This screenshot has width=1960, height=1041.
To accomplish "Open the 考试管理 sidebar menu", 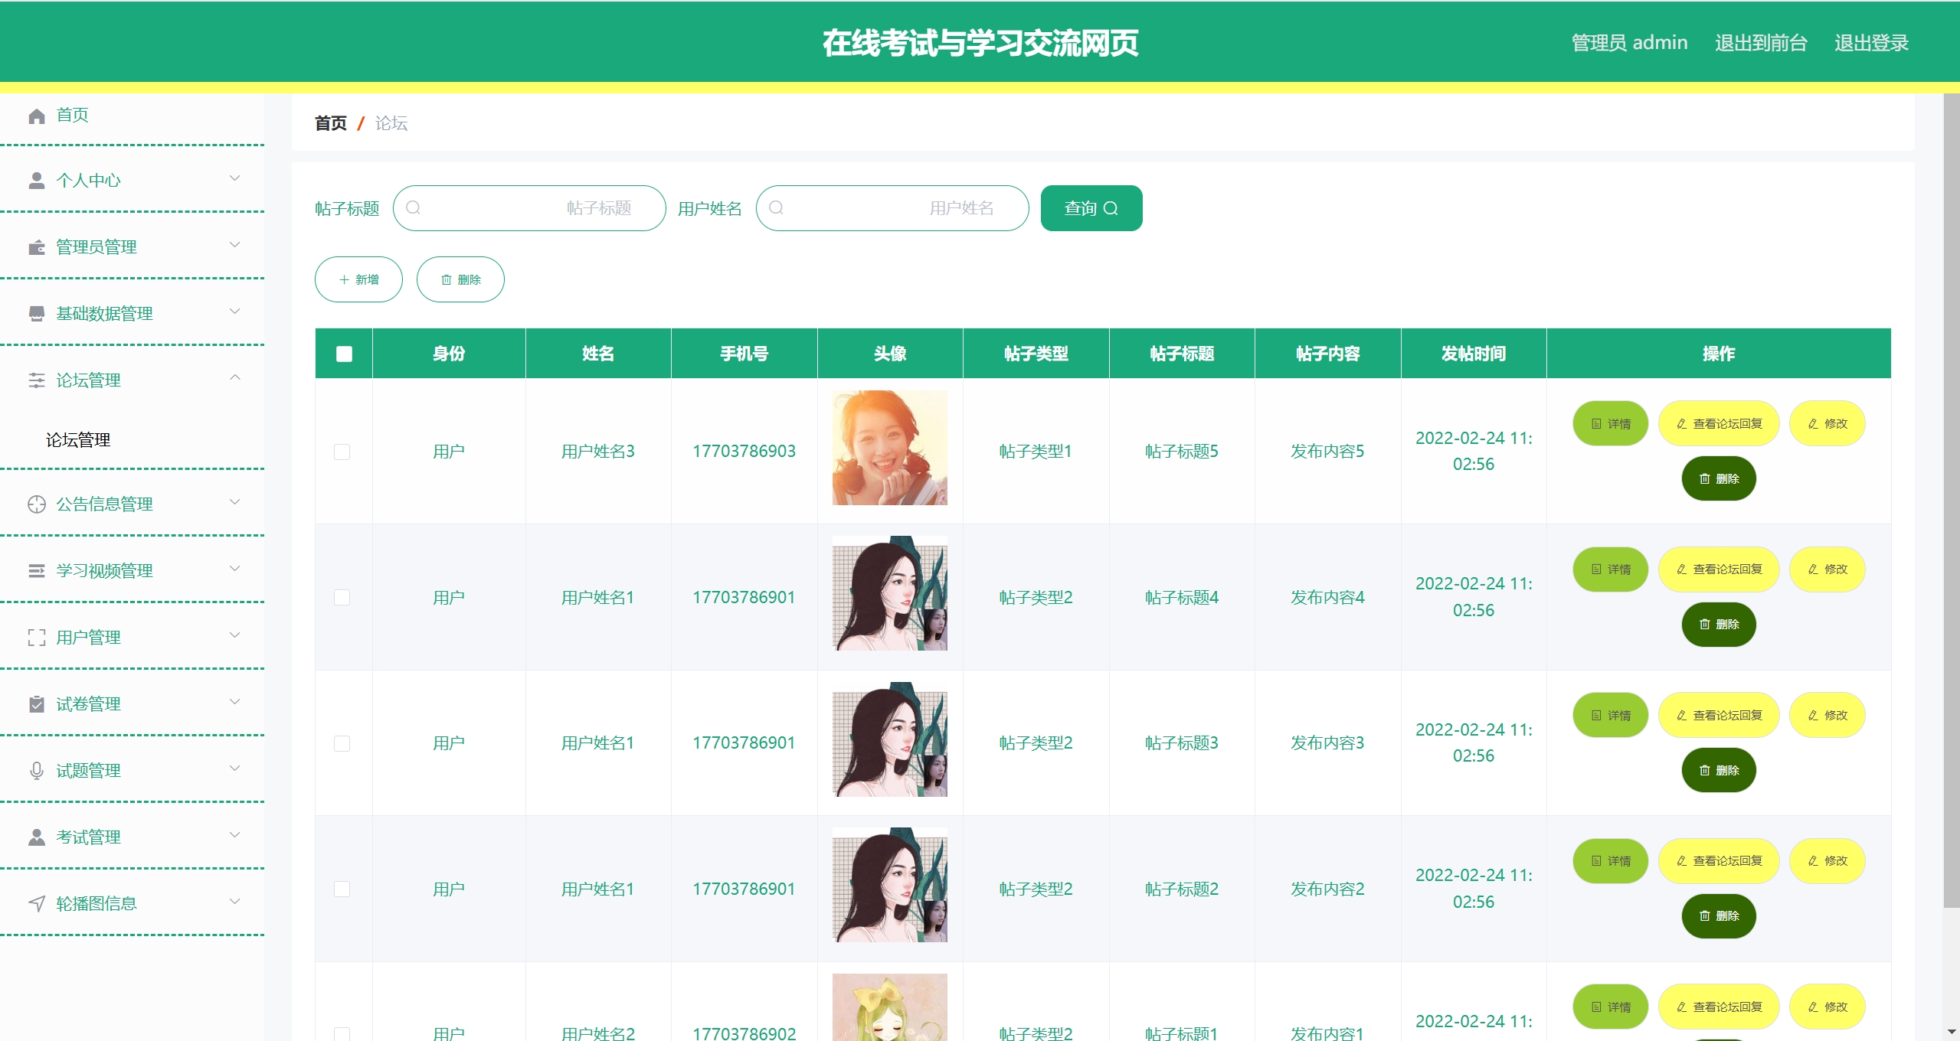I will click(x=132, y=837).
